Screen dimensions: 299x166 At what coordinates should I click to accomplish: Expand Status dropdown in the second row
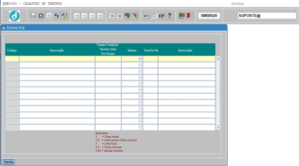(140, 65)
